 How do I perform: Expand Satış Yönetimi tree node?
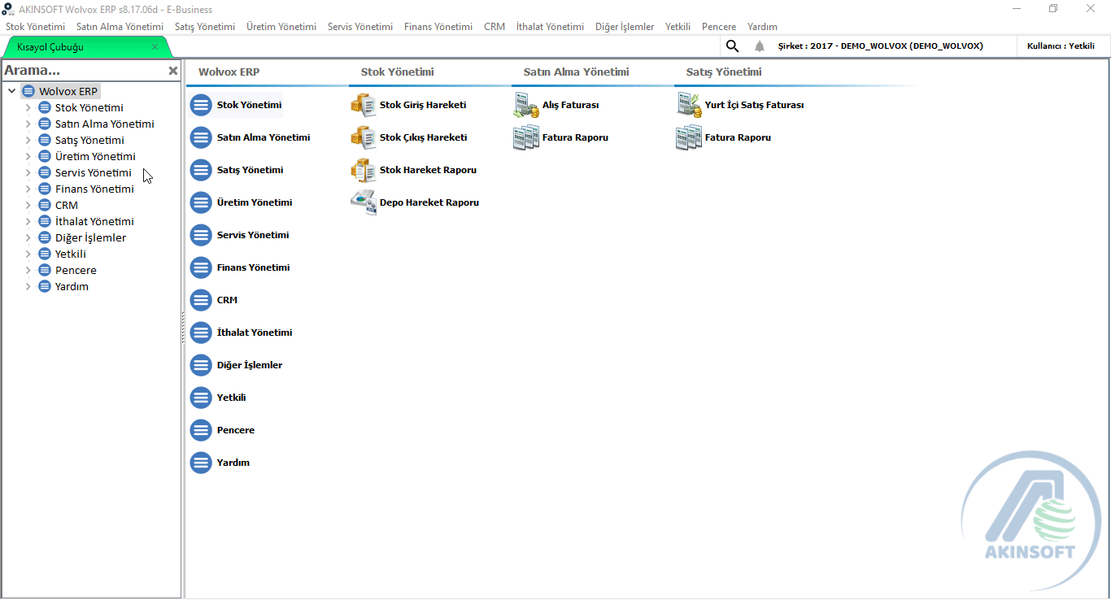coord(28,140)
